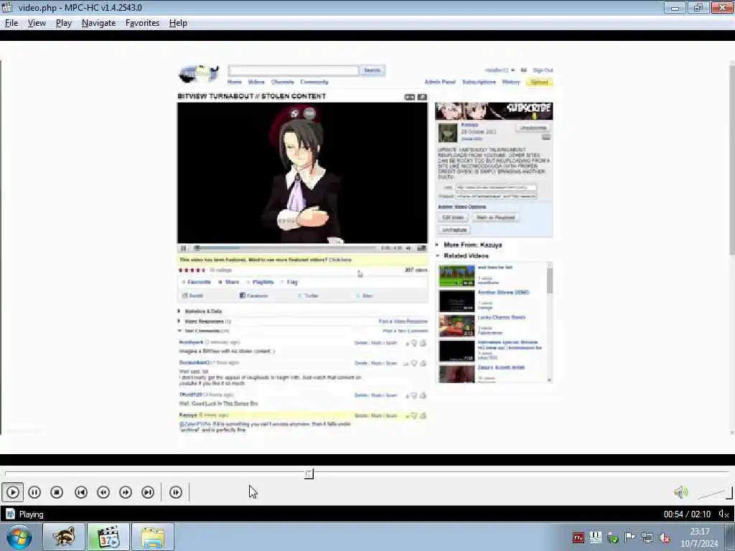This screenshot has height=551, width=735.
Task: Open the 'Another Bitview DEMO' thumbnail
Action: (457, 301)
